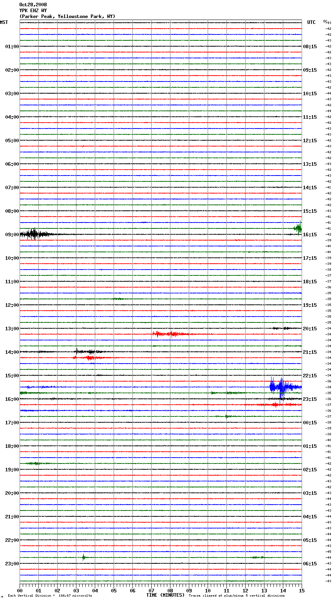
Task: Click the "16:15" UTC row label
Action: [x=310, y=235]
